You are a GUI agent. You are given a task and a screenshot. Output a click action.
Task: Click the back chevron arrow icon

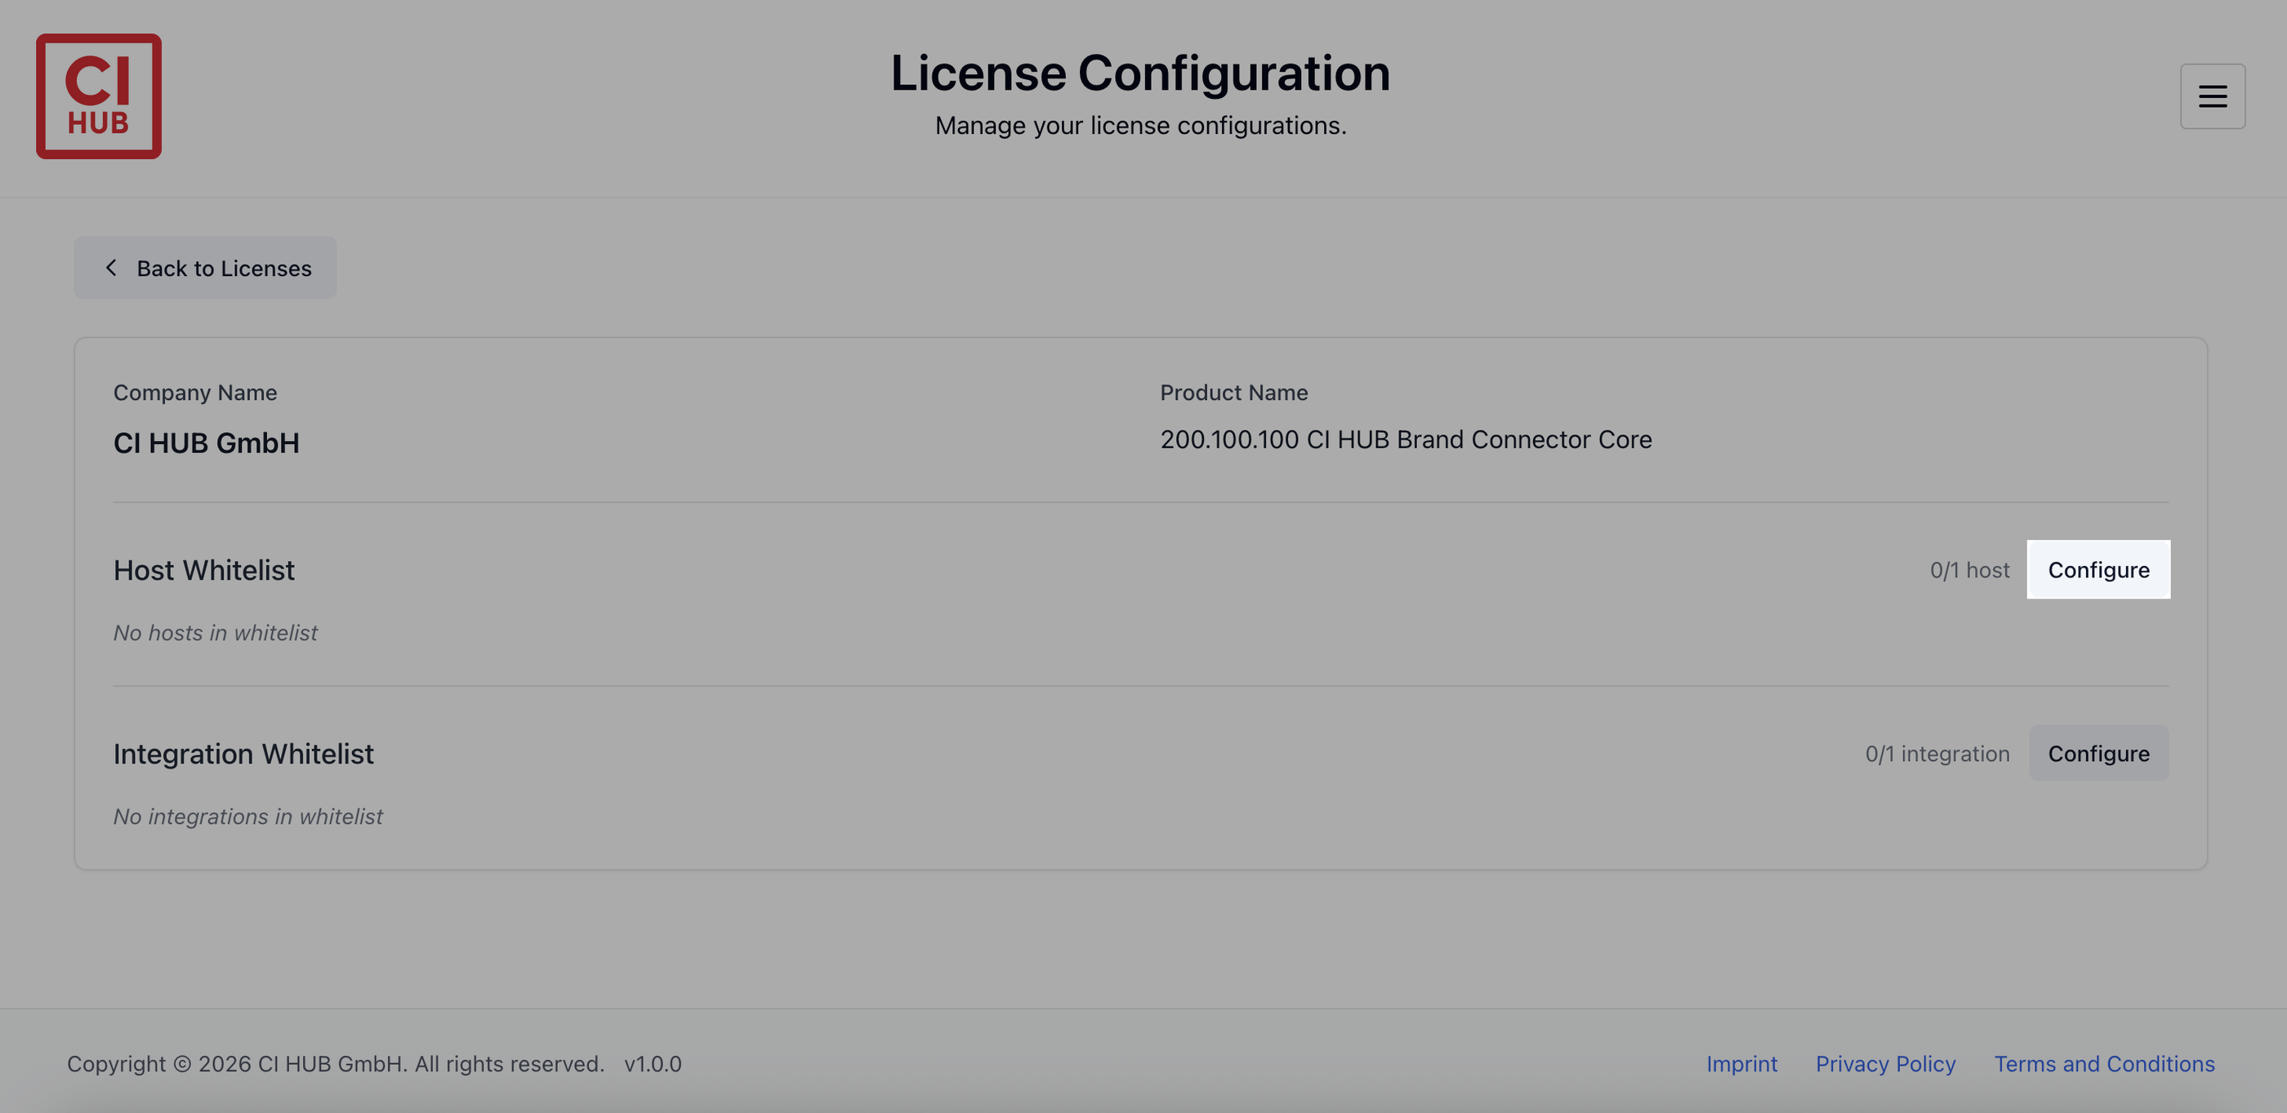(111, 267)
